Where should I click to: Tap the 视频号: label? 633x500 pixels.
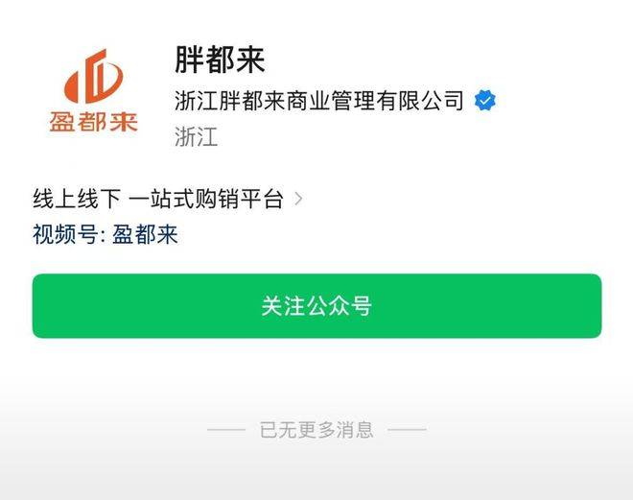point(69,234)
